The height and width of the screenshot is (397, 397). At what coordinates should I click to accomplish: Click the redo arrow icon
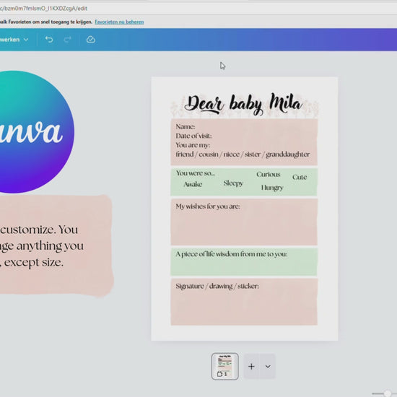pos(68,40)
